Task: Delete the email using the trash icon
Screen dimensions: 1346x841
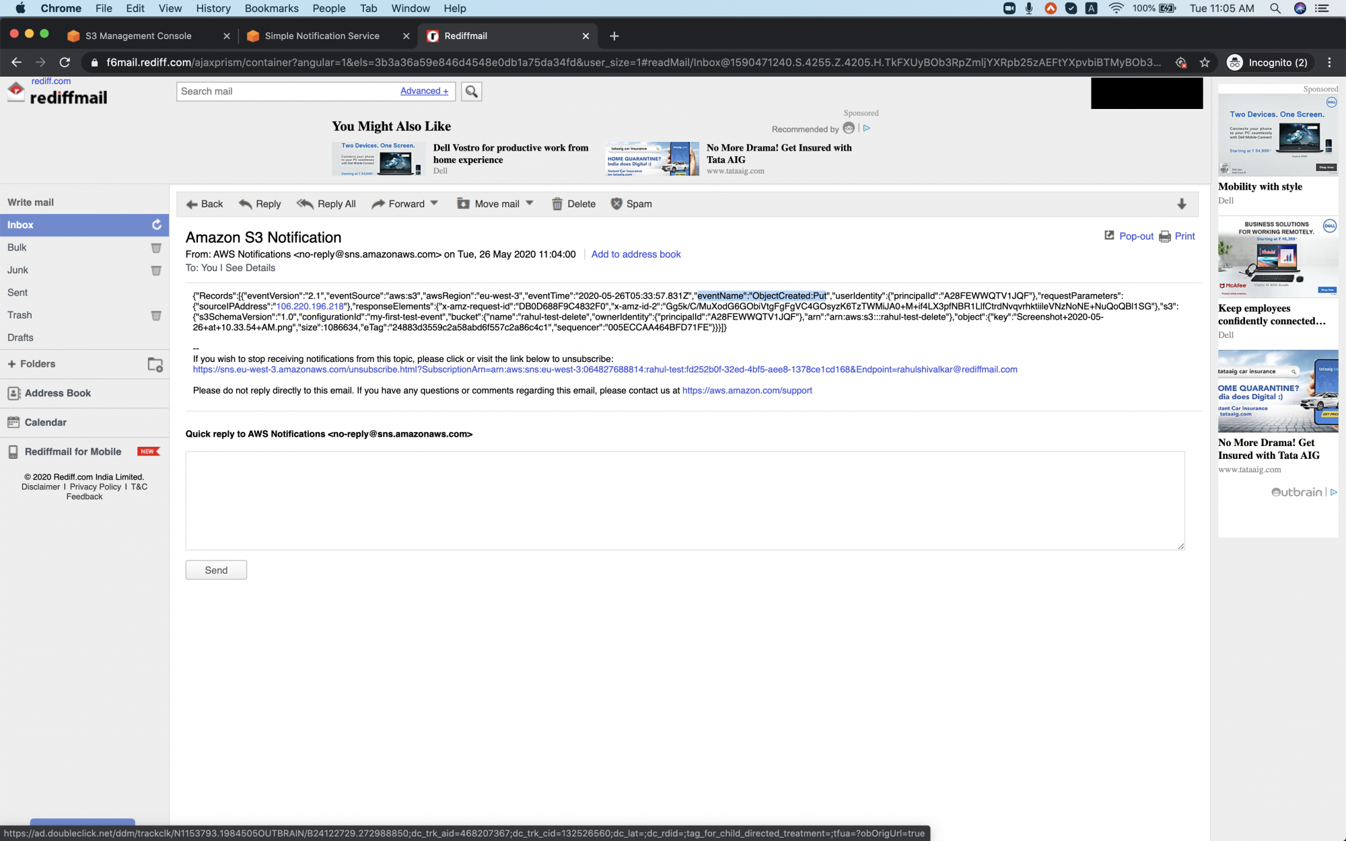Action: click(x=557, y=204)
